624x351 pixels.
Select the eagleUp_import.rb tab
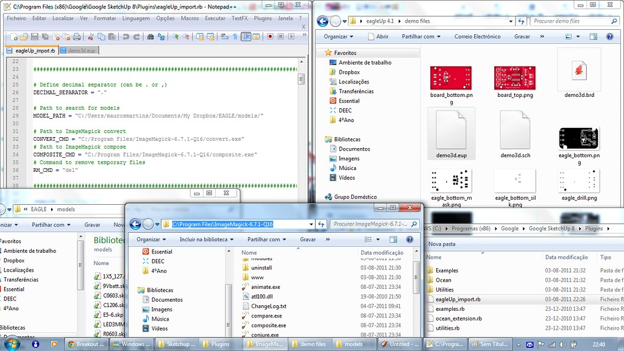point(31,51)
